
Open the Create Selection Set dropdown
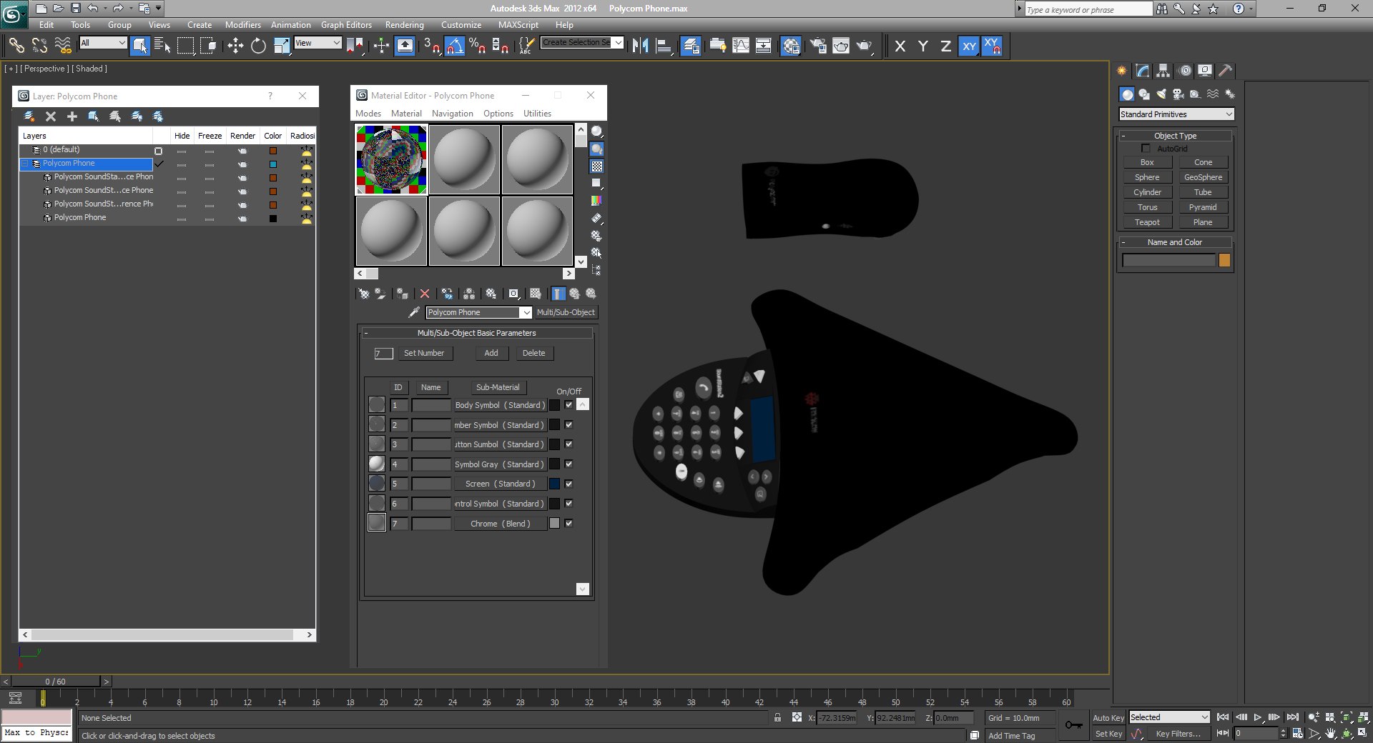pos(582,43)
